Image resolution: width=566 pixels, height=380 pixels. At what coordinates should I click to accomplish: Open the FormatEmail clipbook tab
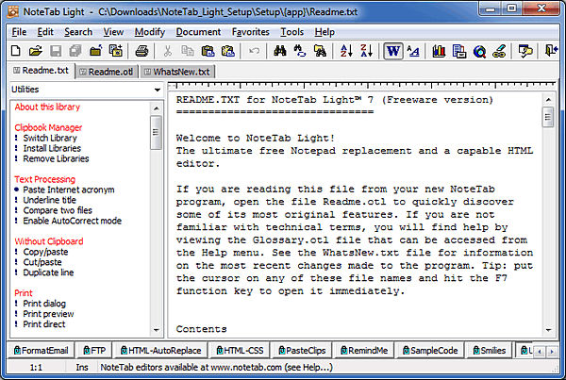coord(41,351)
